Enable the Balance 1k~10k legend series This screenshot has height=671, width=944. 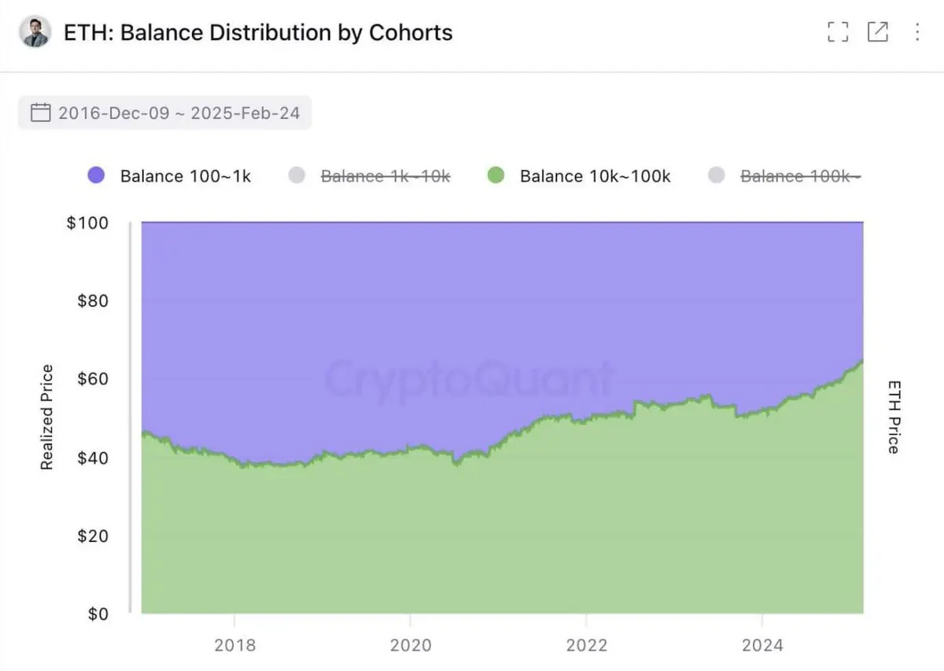(369, 176)
